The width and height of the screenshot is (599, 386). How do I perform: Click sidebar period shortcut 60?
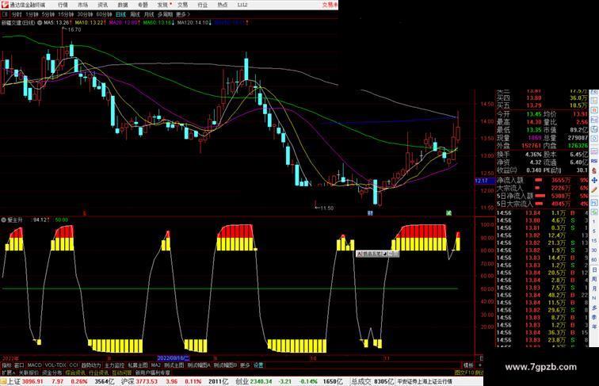point(594,260)
